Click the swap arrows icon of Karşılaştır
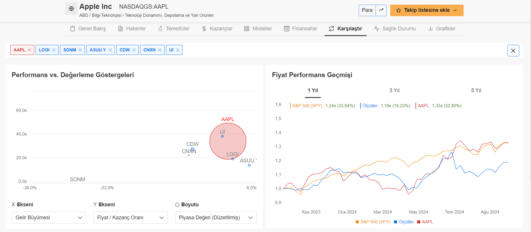Viewport: 531px width, 232px height. pyautogui.click(x=332, y=29)
